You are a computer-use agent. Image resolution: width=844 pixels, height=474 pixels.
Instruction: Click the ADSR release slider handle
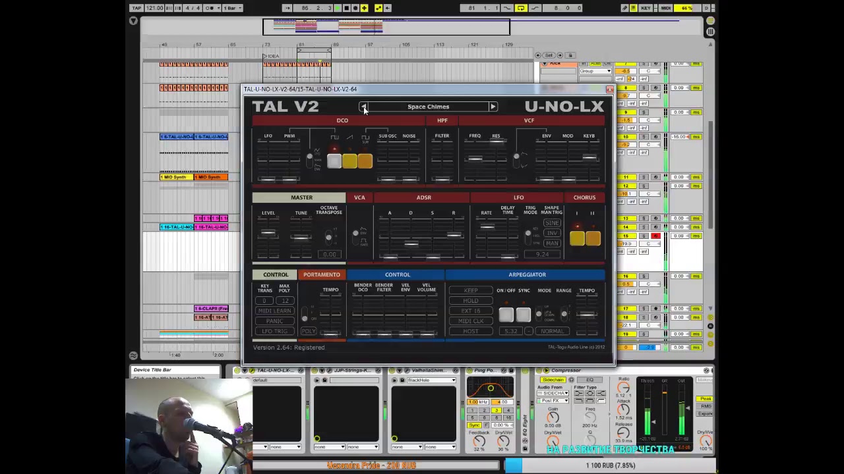(x=454, y=234)
